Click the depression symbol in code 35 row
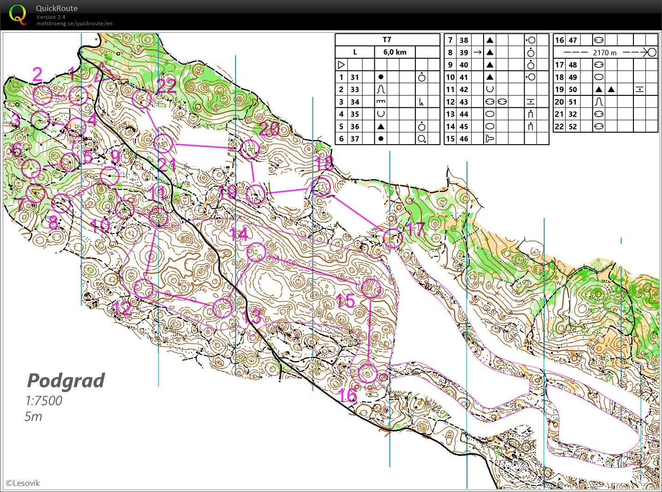The image size is (662, 492). pyautogui.click(x=381, y=114)
